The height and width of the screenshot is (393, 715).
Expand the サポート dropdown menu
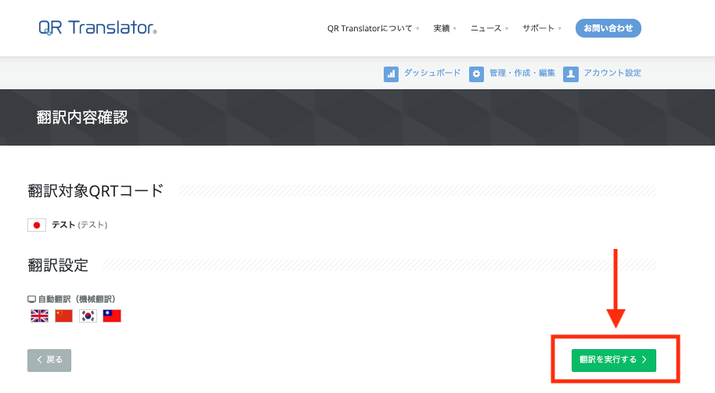[542, 28]
